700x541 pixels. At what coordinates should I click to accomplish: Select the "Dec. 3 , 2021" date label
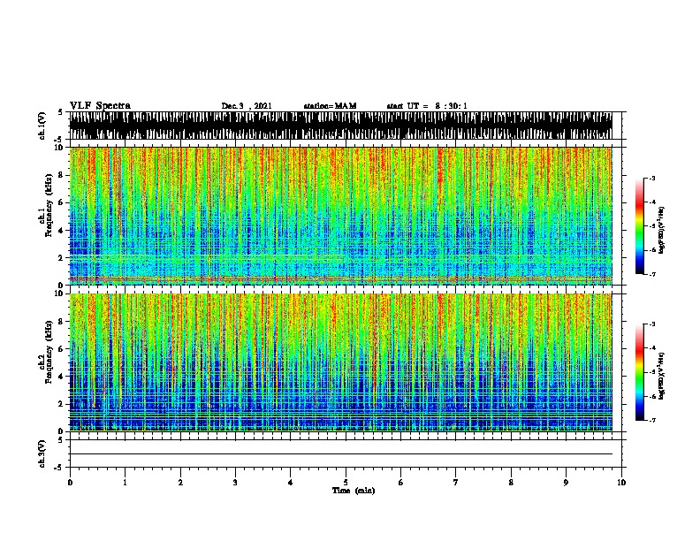(x=247, y=106)
